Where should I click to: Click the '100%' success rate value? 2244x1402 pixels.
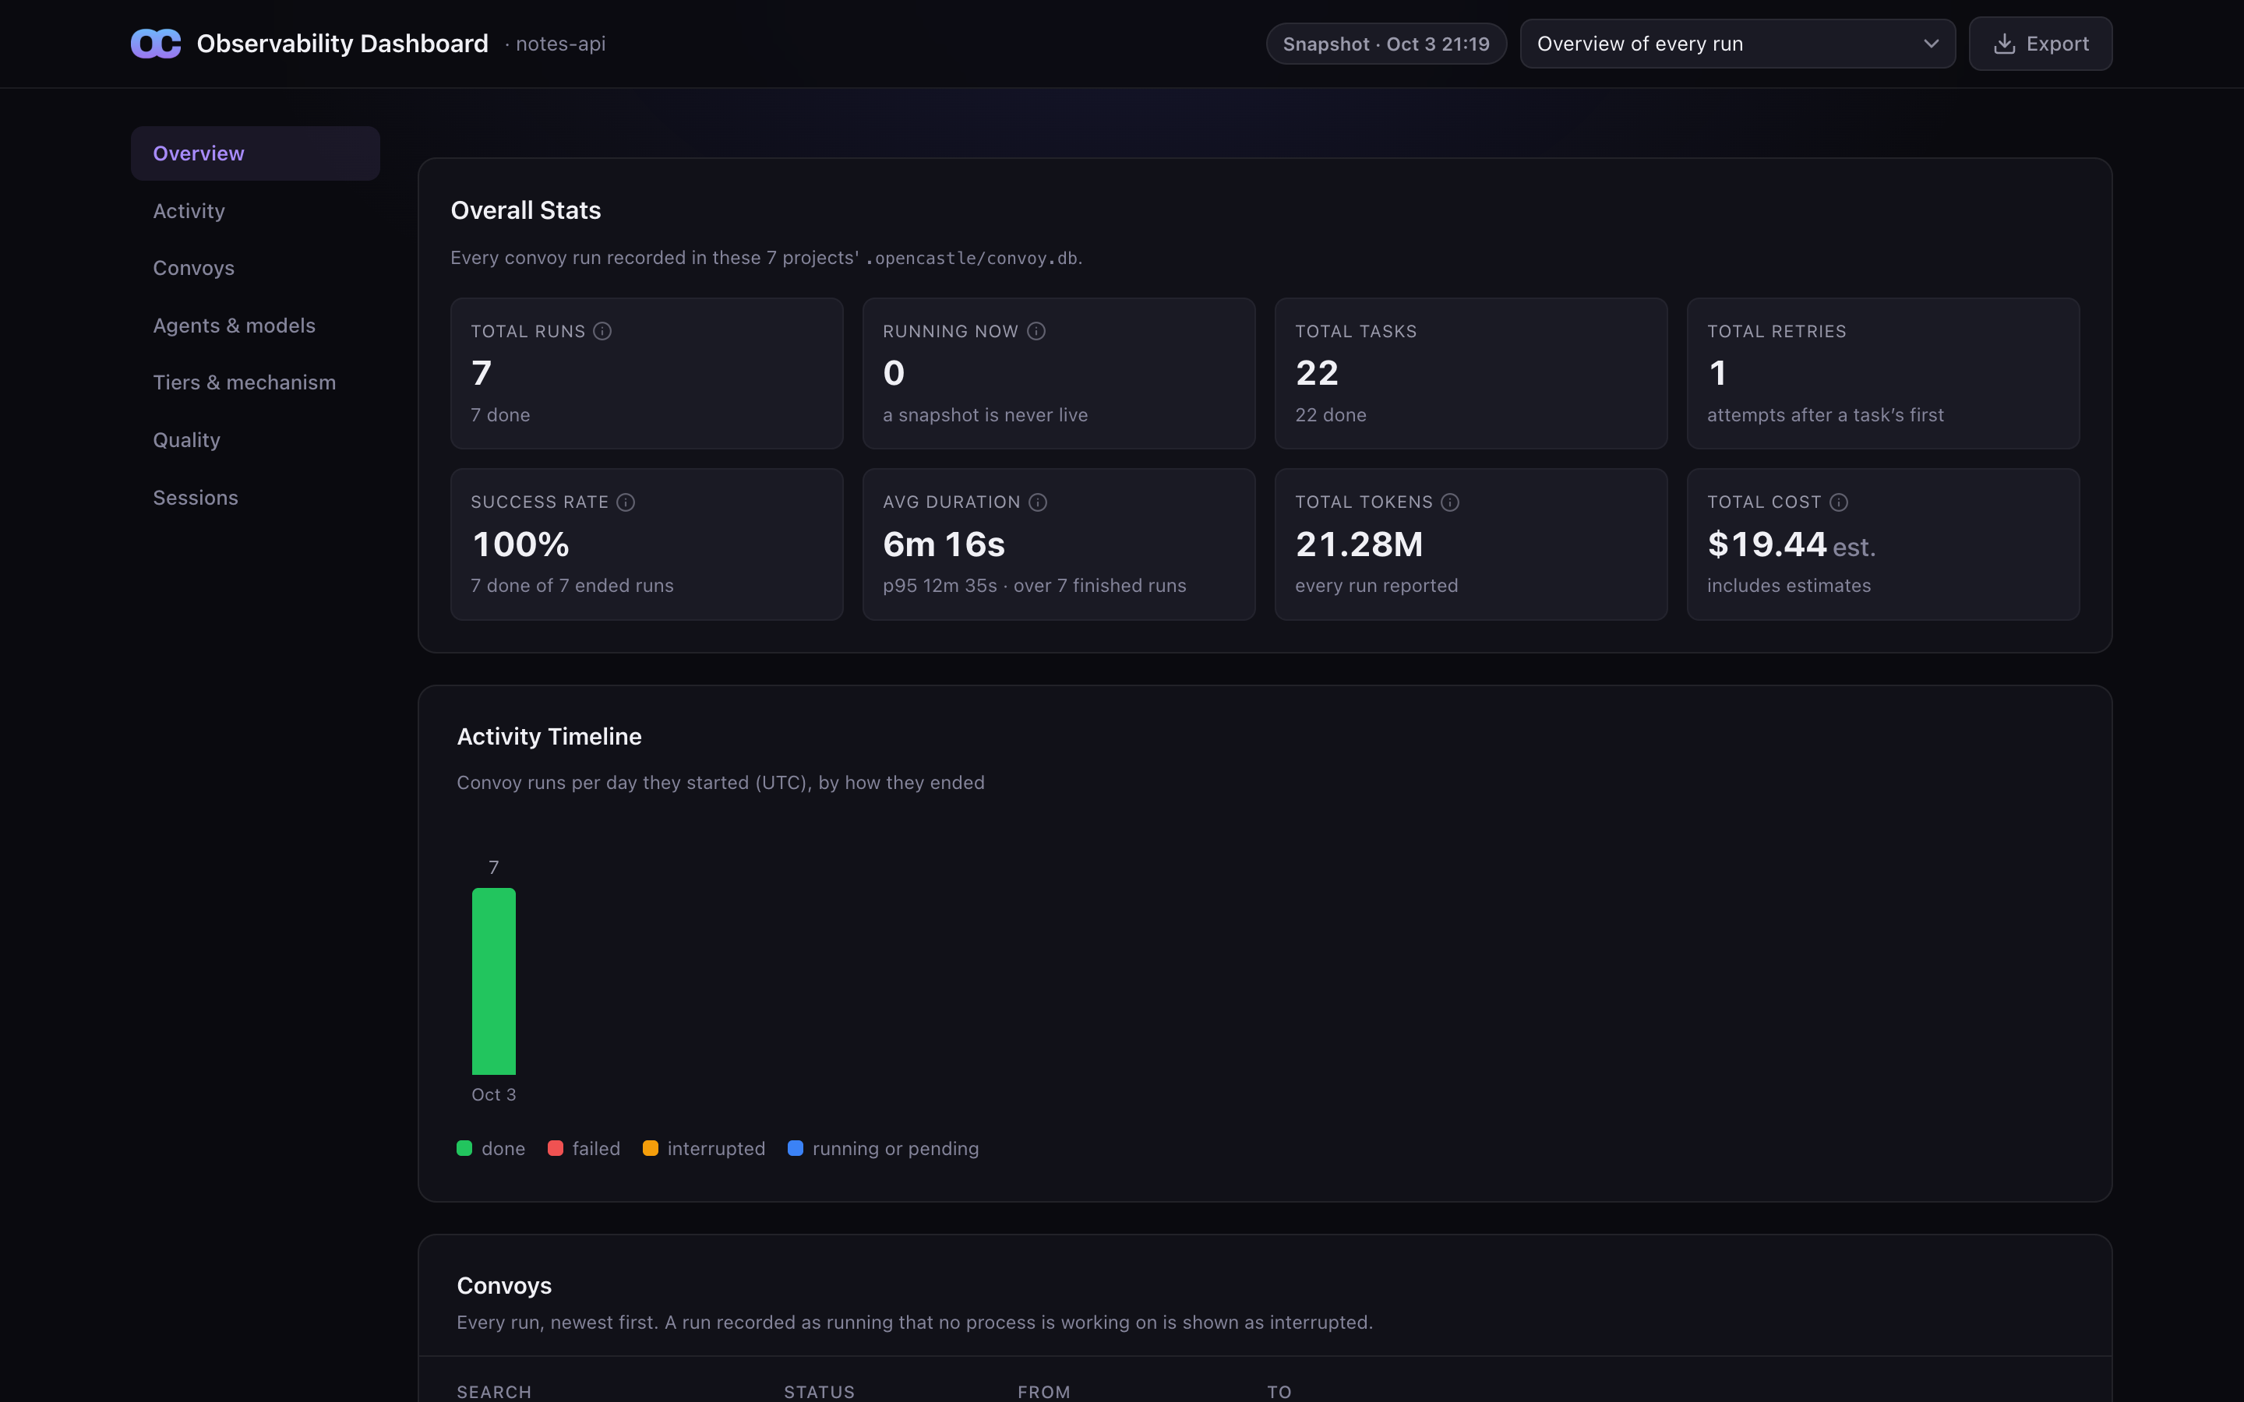pos(520,544)
